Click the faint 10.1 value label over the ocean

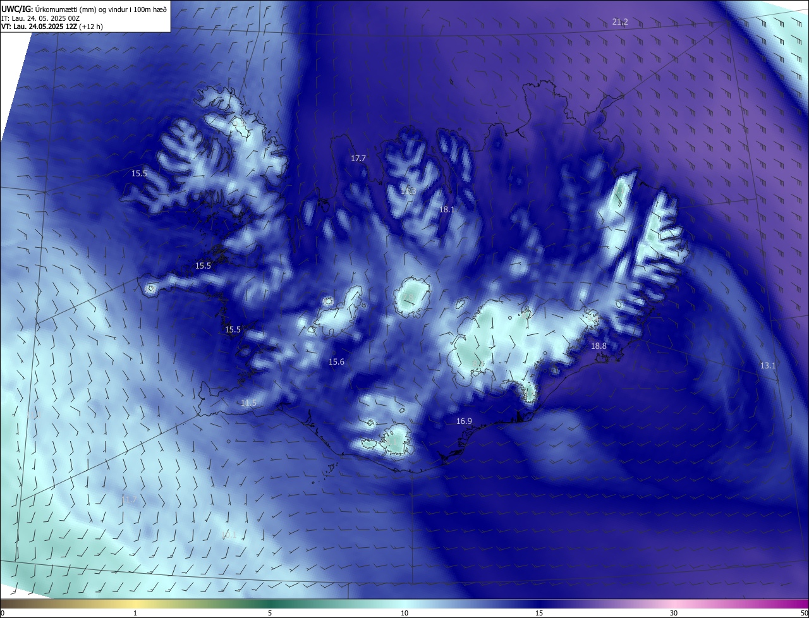click(x=229, y=534)
